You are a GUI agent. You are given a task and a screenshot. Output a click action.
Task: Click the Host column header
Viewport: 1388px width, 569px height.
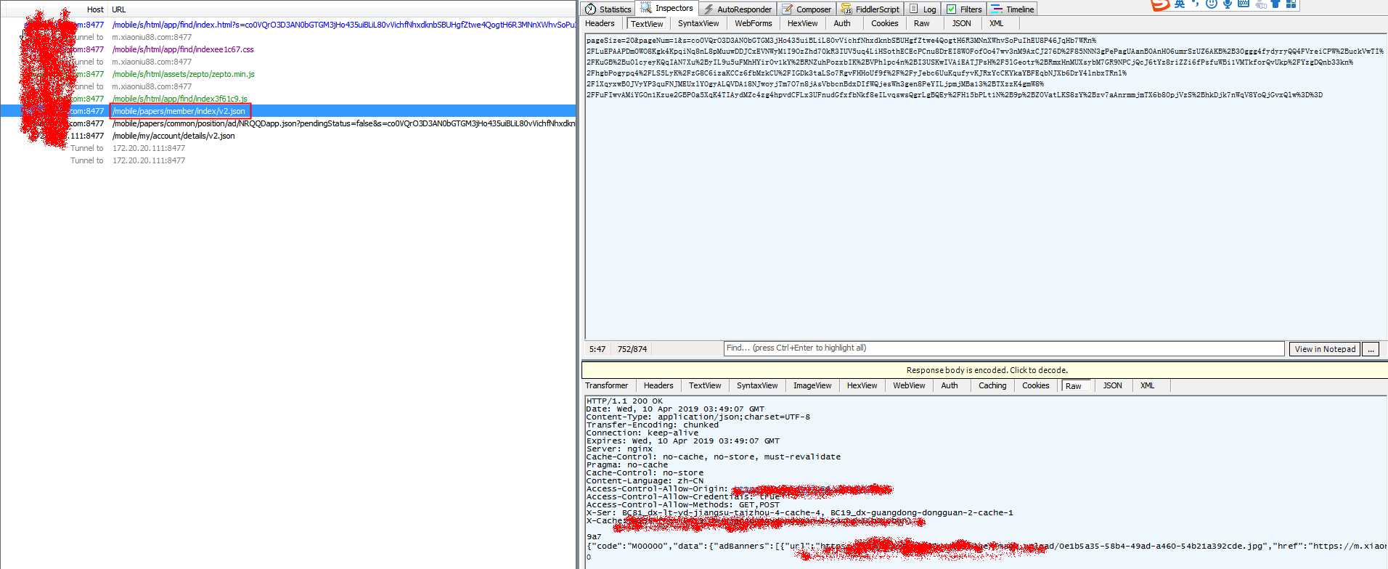(95, 9)
